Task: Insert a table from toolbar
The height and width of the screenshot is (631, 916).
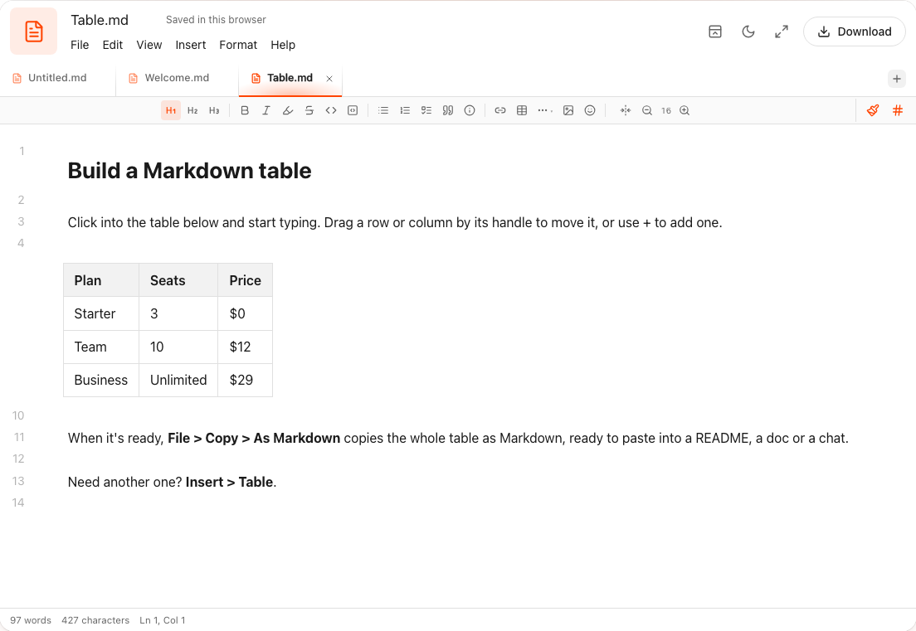Action: coord(522,110)
